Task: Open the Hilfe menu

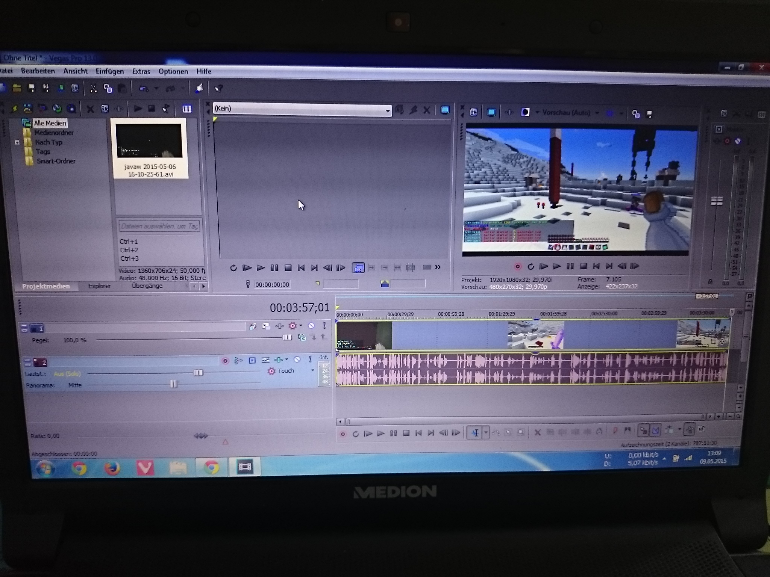Action: [x=204, y=71]
